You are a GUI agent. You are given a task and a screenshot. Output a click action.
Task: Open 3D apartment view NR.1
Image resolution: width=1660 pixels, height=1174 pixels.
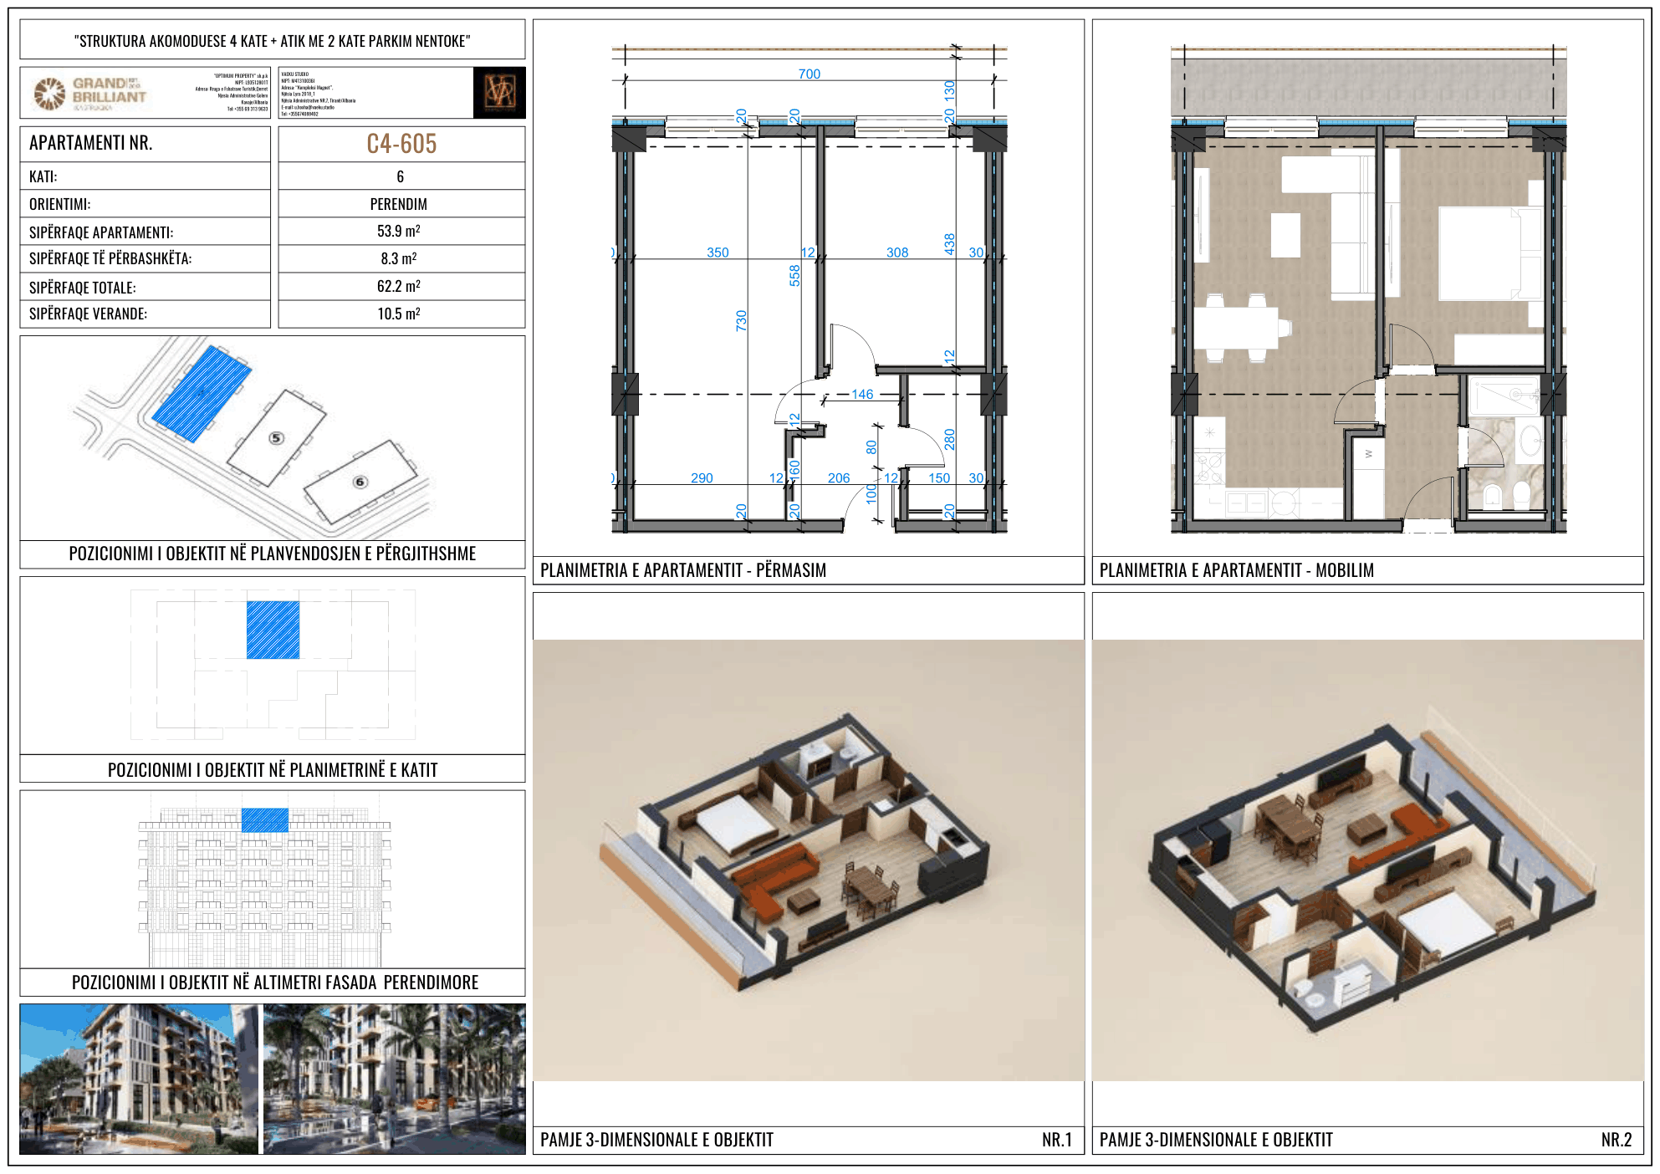(x=808, y=860)
